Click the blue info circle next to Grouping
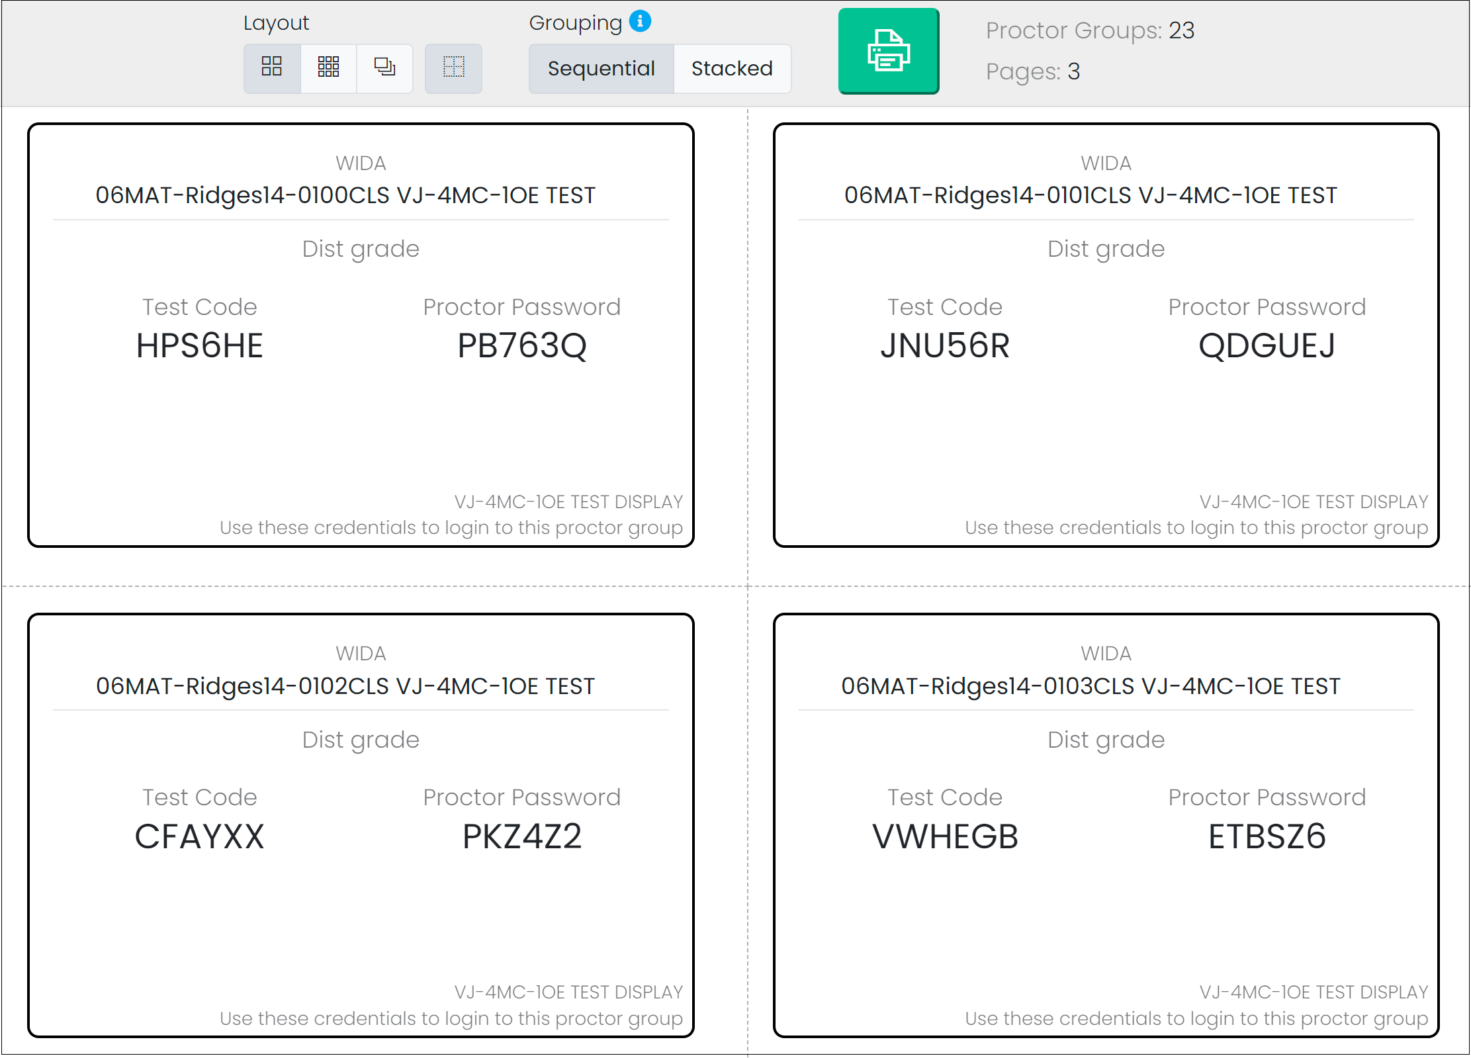The image size is (1471, 1058). (639, 21)
